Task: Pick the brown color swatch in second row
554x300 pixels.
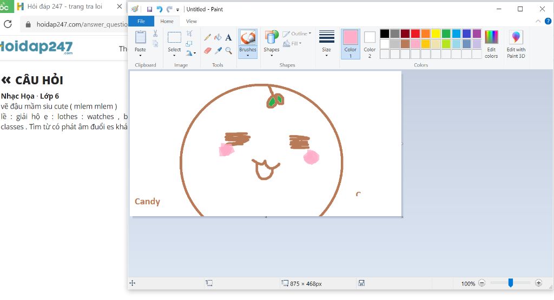Action: pyautogui.click(x=405, y=44)
